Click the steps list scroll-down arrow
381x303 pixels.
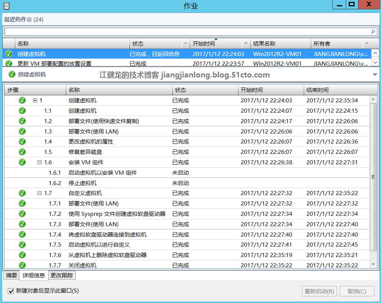click(x=373, y=264)
